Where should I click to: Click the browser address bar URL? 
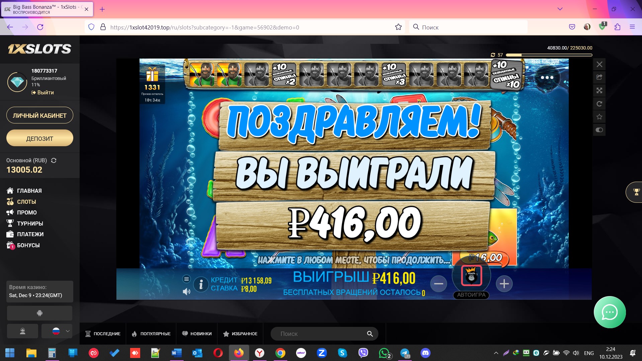click(205, 27)
